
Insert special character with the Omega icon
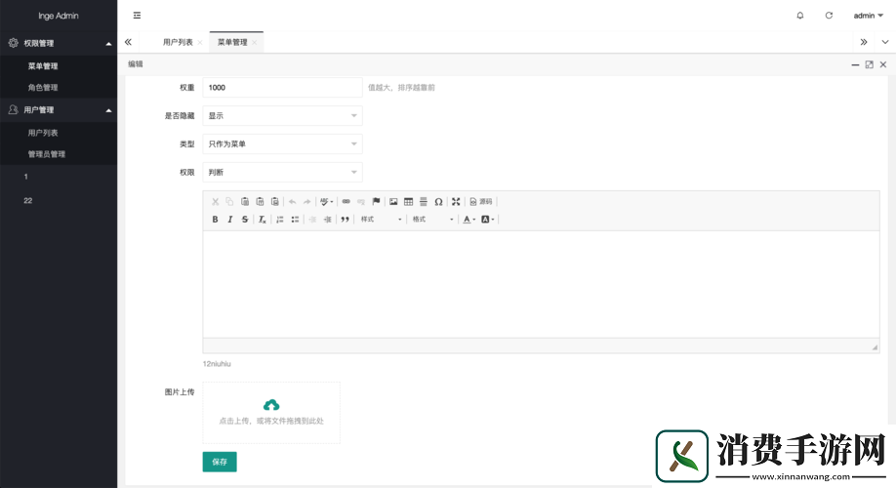(x=438, y=202)
